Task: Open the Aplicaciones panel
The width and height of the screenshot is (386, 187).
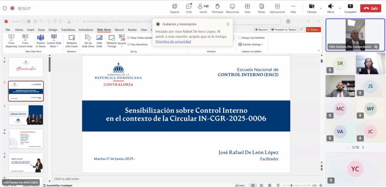Action: coord(277,8)
